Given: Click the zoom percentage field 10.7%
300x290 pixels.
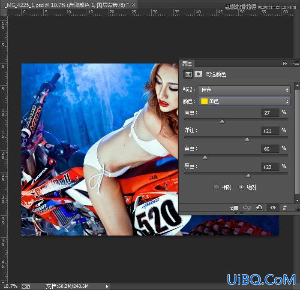Looking at the screenshot, I should 10,287.
